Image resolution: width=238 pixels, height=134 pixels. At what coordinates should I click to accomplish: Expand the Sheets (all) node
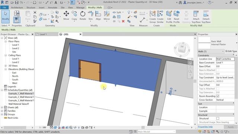coord(2,107)
